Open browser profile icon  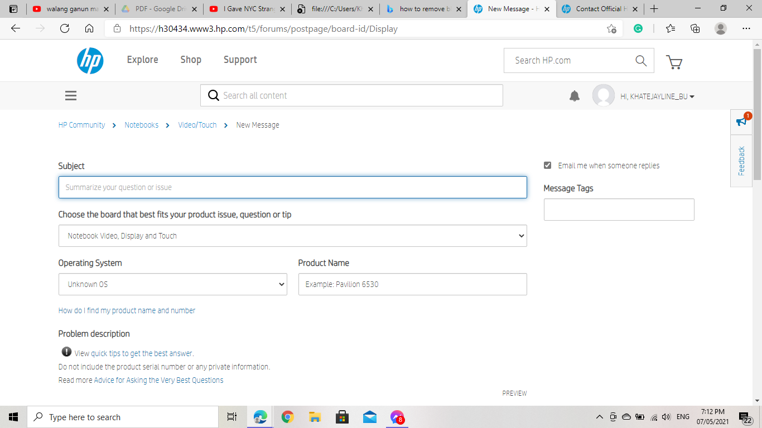pyautogui.click(x=721, y=28)
